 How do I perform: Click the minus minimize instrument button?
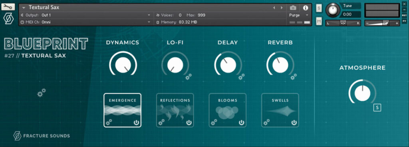click(x=404, y=10)
